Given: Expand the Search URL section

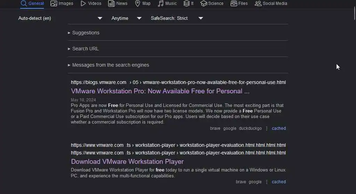Looking at the screenshot, I should (83, 49).
